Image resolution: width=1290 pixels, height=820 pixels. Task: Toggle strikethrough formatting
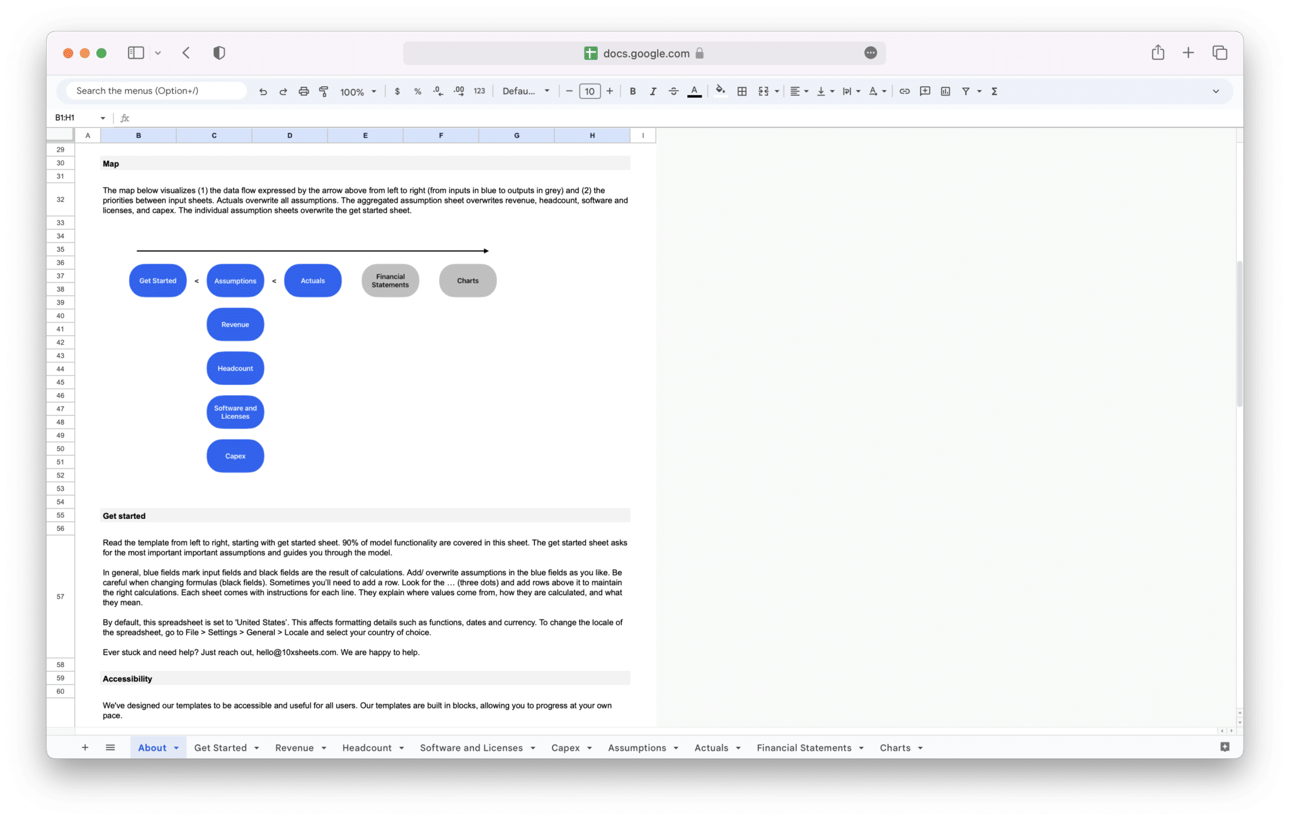pos(673,91)
